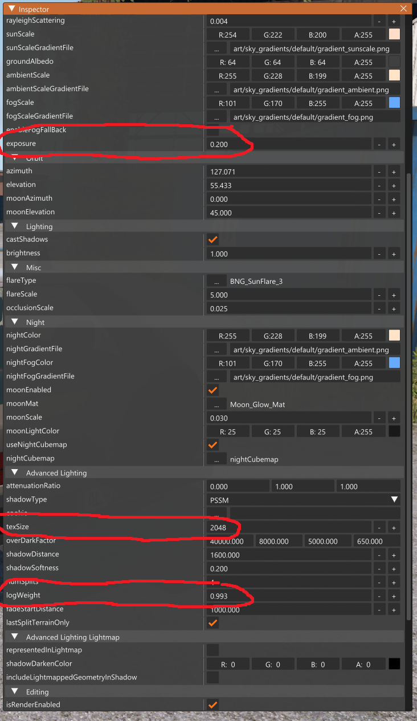The width and height of the screenshot is (417, 721).
Task: Close the Inspector window
Action: pyautogui.click(x=403, y=9)
